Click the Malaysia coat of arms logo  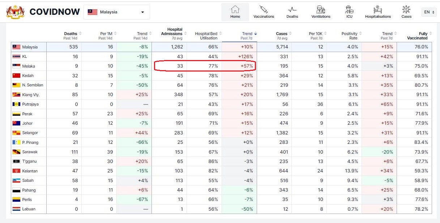[x=15, y=12]
